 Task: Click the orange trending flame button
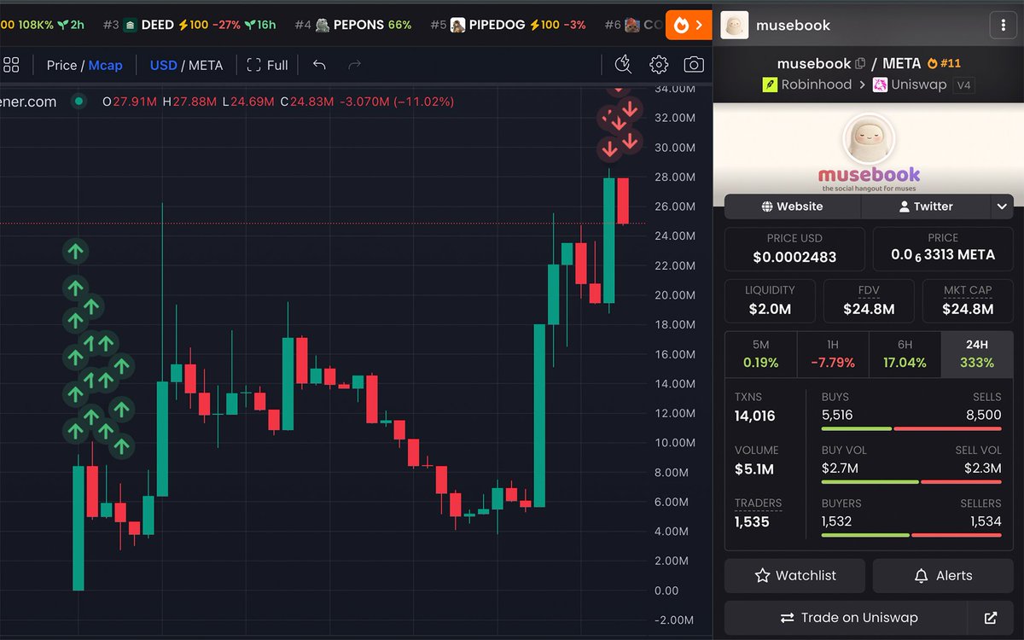688,25
